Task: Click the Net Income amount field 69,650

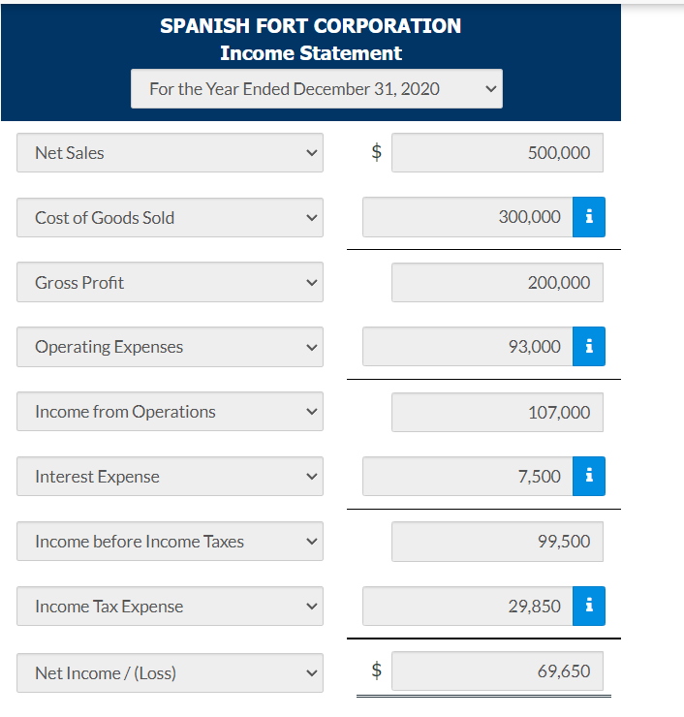Action: click(x=497, y=671)
